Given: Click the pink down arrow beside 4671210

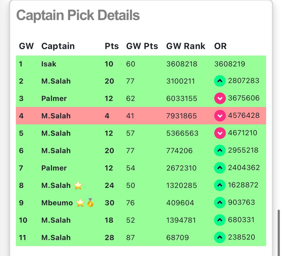Looking at the screenshot, I should pyautogui.click(x=220, y=133).
